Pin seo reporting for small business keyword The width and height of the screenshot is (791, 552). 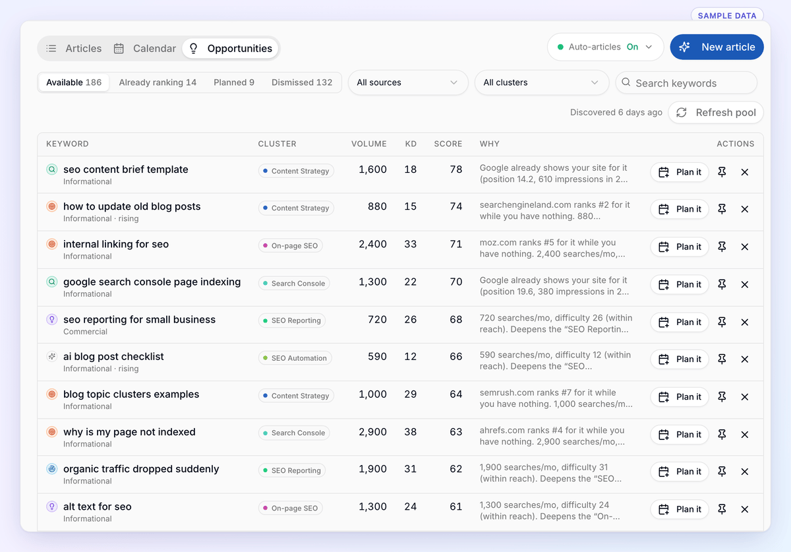(722, 322)
